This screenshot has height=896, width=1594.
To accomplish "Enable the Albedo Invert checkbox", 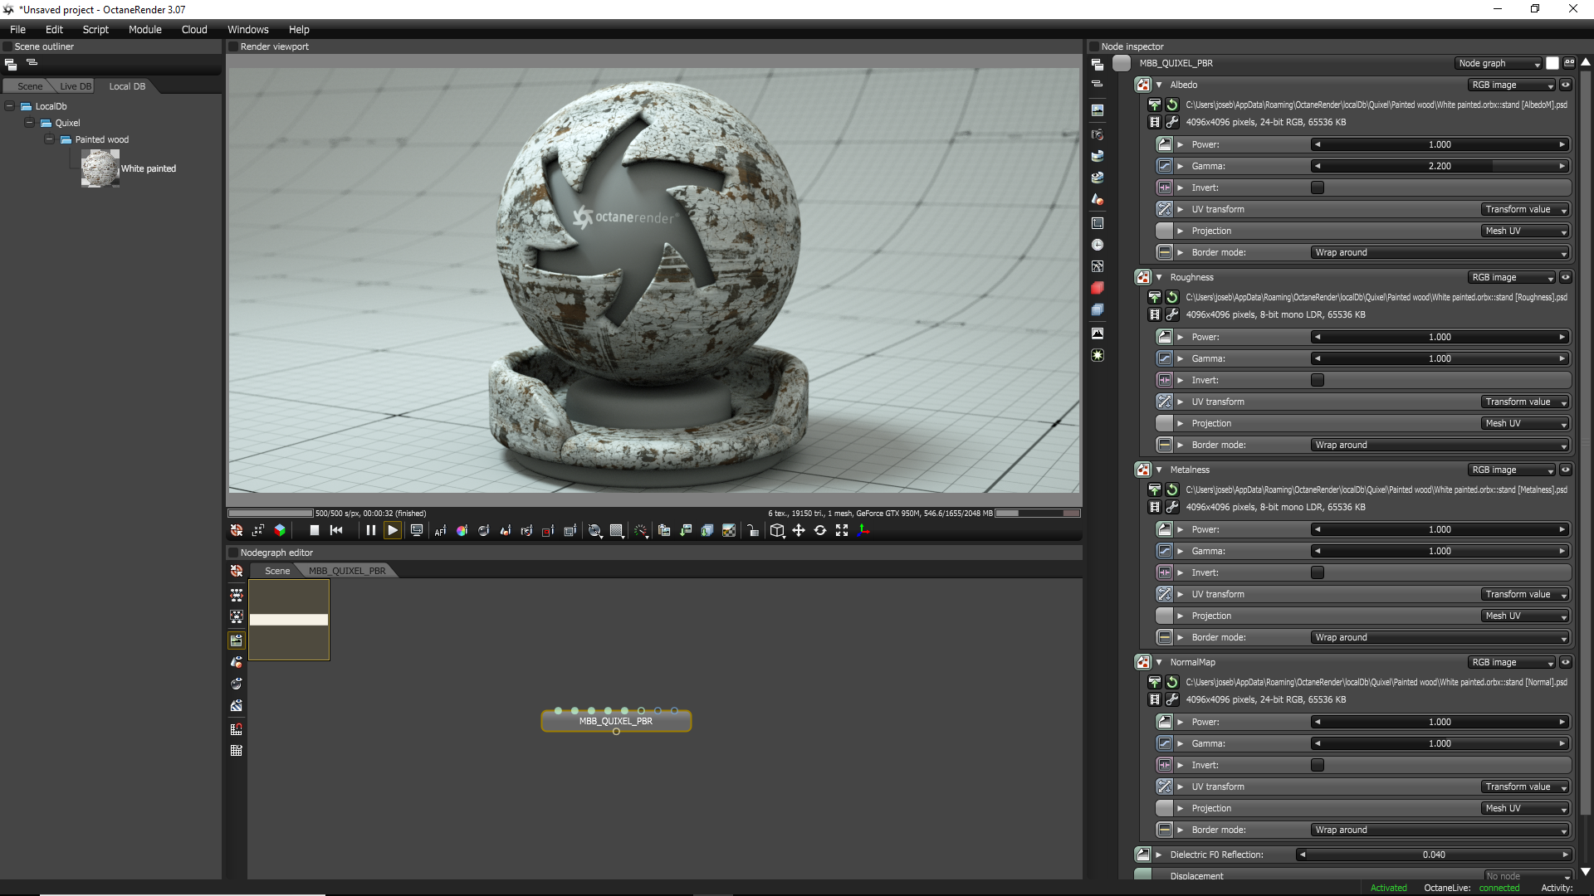I will pyautogui.click(x=1318, y=187).
